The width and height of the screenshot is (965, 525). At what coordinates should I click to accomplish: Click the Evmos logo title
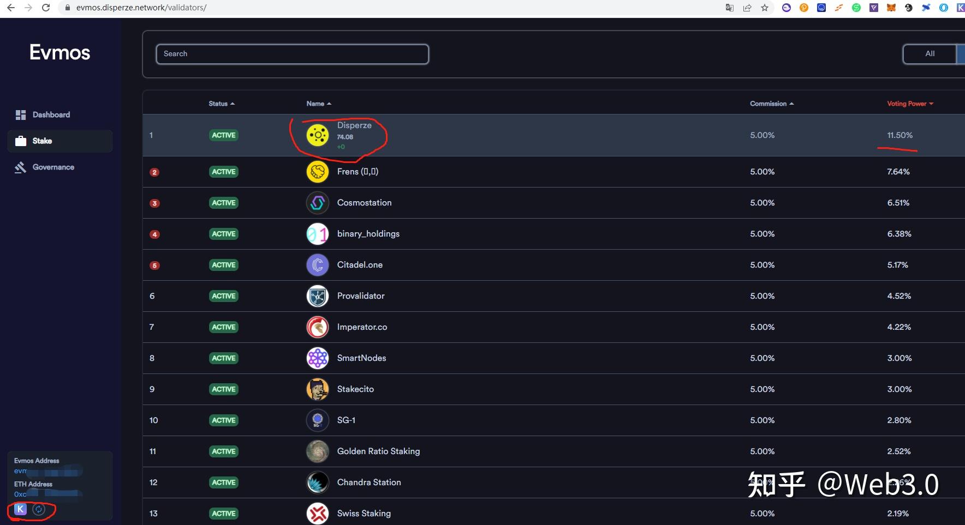(59, 52)
